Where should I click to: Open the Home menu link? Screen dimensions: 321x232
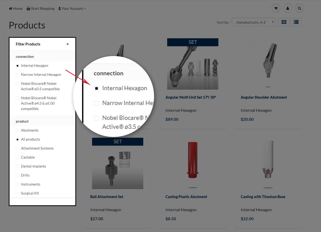tap(17, 8)
